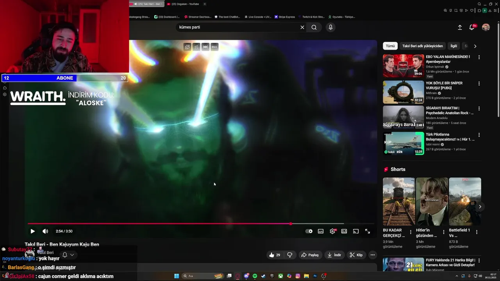
Task: Open options for the PUBG sniper video
Action: click(479, 84)
